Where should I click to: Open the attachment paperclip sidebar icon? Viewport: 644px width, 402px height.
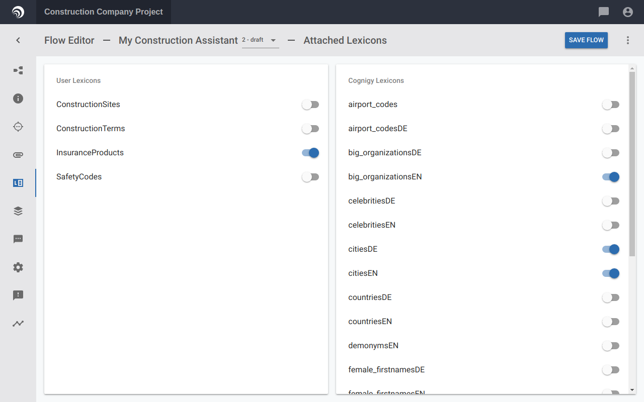point(18,155)
